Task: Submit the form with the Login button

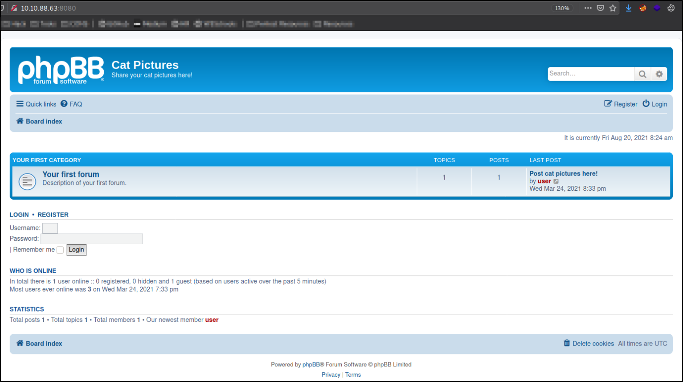Action: (x=76, y=250)
